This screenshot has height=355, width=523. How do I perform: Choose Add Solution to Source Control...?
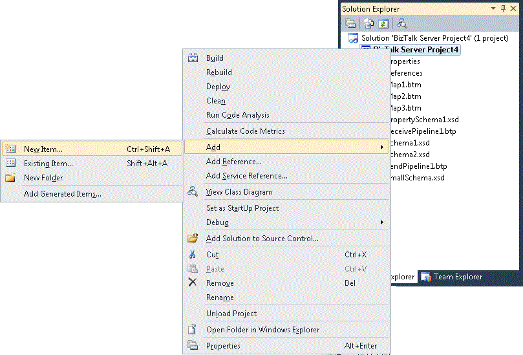287,238
